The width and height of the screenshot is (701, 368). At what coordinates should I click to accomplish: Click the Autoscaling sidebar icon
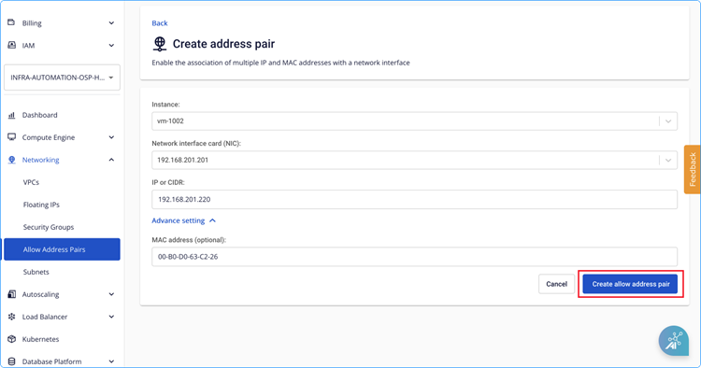tap(11, 294)
